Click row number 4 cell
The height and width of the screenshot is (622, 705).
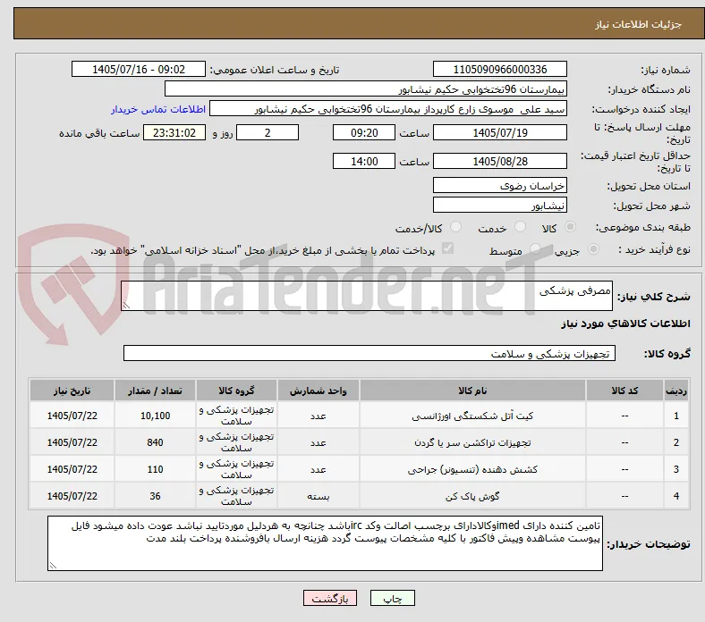[676, 496]
